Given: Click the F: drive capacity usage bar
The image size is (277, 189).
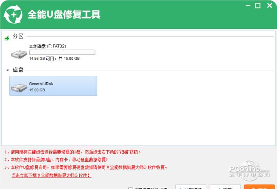Looking at the screenshot, I should pos(62,52).
